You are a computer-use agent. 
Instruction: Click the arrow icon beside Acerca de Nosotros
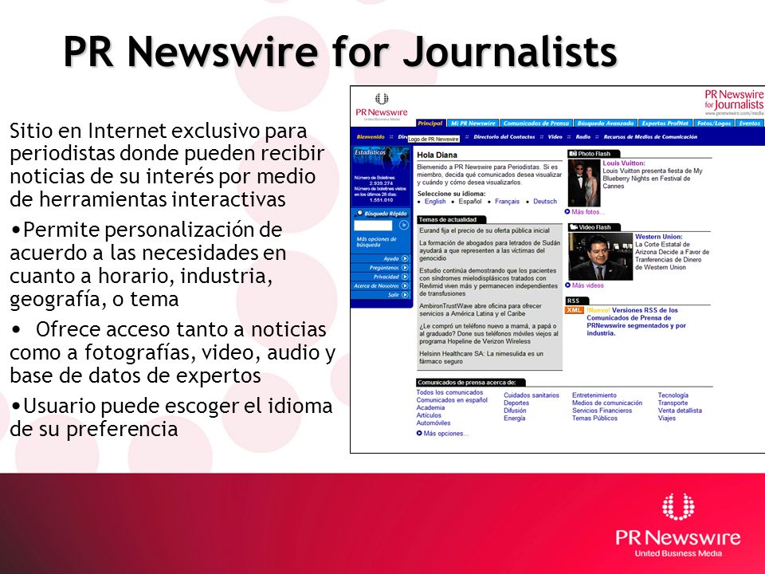click(x=405, y=285)
